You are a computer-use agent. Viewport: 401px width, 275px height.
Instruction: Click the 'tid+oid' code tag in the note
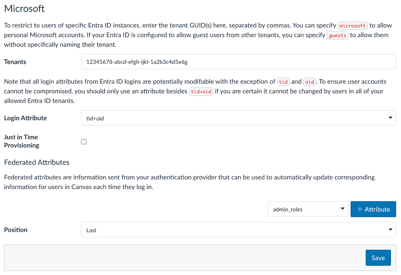pyautogui.click(x=201, y=92)
